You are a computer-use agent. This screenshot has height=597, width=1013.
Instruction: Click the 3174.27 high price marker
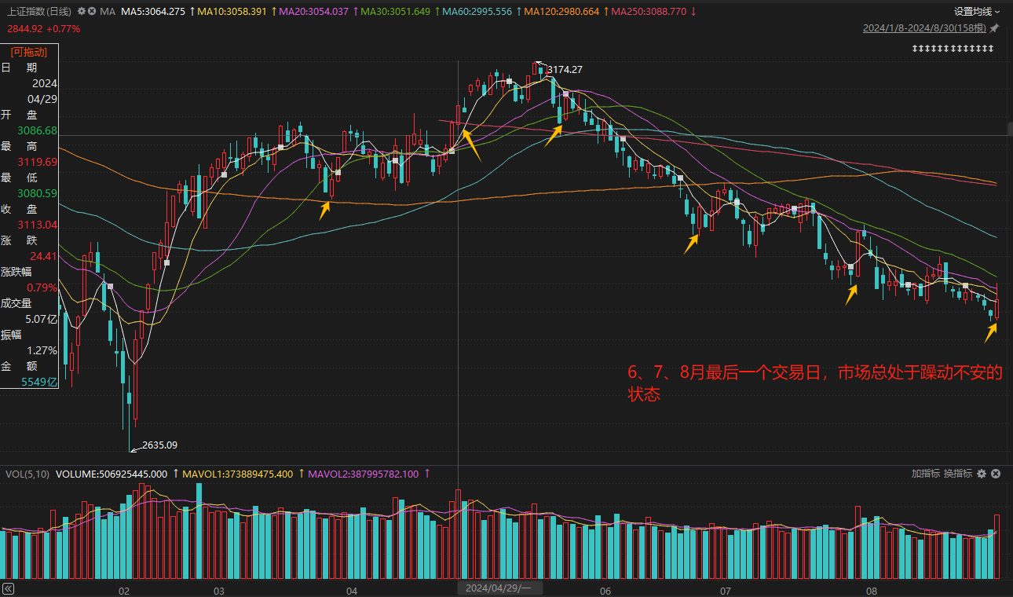tap(565, 70)
